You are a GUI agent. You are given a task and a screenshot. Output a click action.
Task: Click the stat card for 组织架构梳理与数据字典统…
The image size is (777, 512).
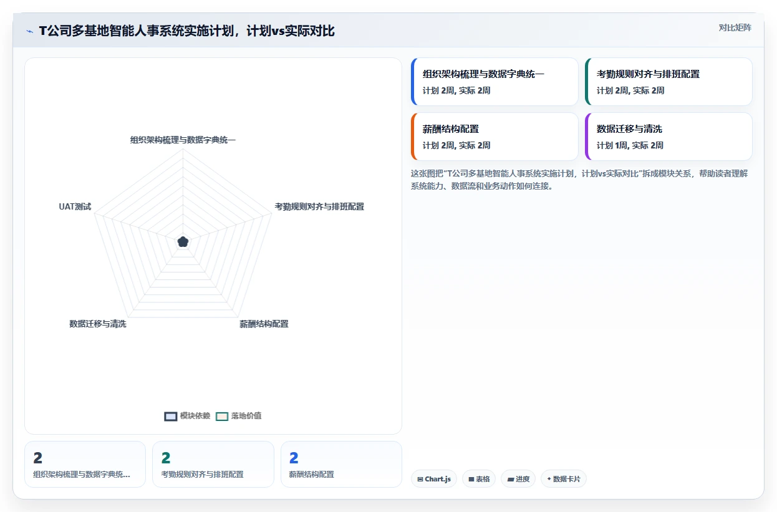click(x=85, y=464)
